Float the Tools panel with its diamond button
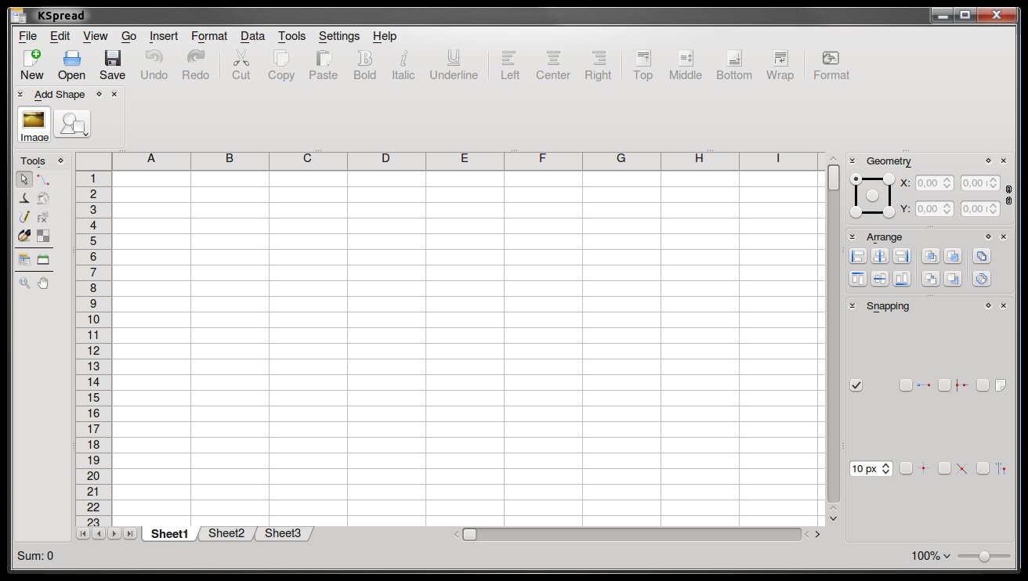This screenshot has width=1028, height=581. click(60, 161)
